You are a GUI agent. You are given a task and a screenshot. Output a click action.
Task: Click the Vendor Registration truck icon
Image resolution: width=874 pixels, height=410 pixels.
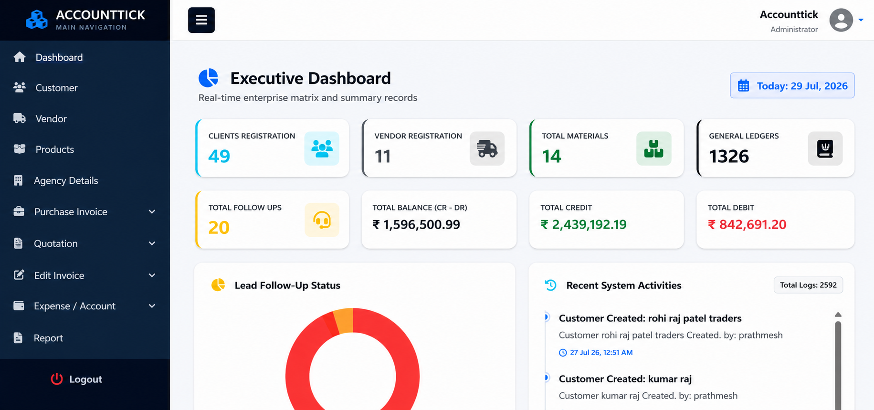click(487, 148)
